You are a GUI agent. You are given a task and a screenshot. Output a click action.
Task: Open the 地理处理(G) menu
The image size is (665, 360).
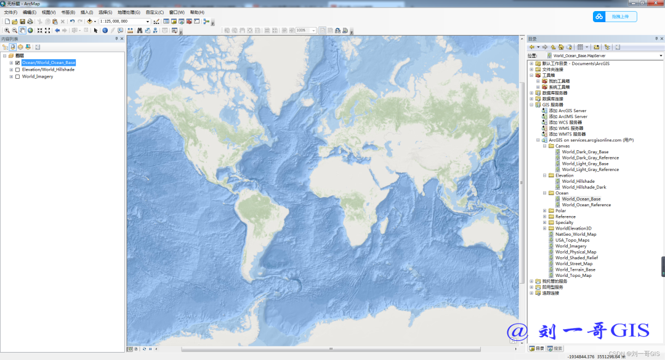click(x=129, y=12)
